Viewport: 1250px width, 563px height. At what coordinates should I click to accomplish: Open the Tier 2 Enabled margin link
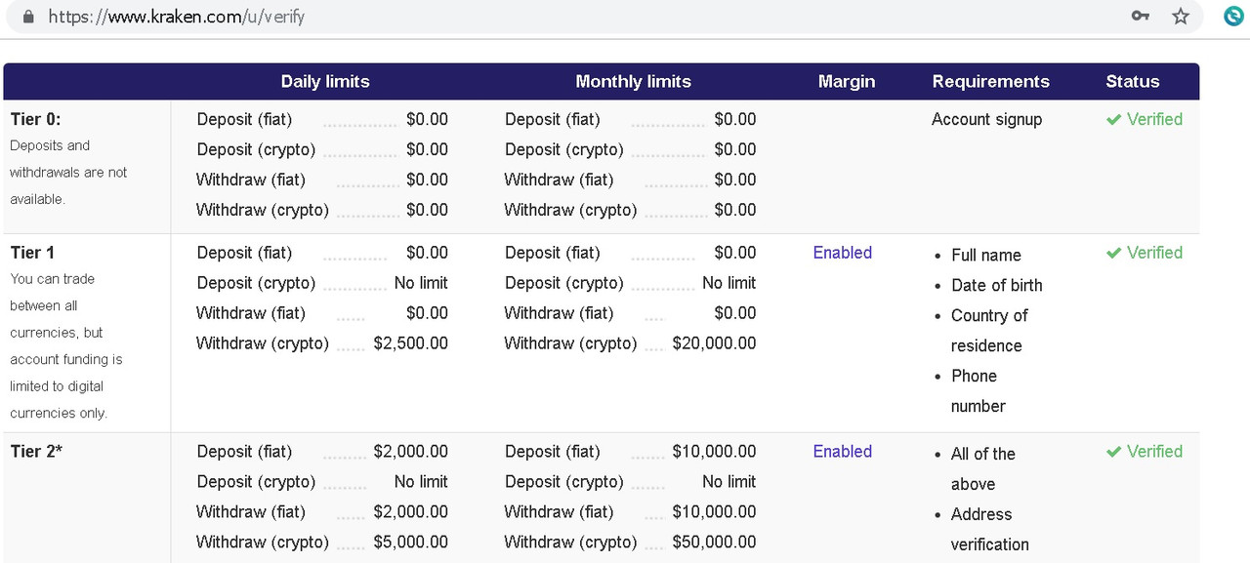(x=842, y=452)
